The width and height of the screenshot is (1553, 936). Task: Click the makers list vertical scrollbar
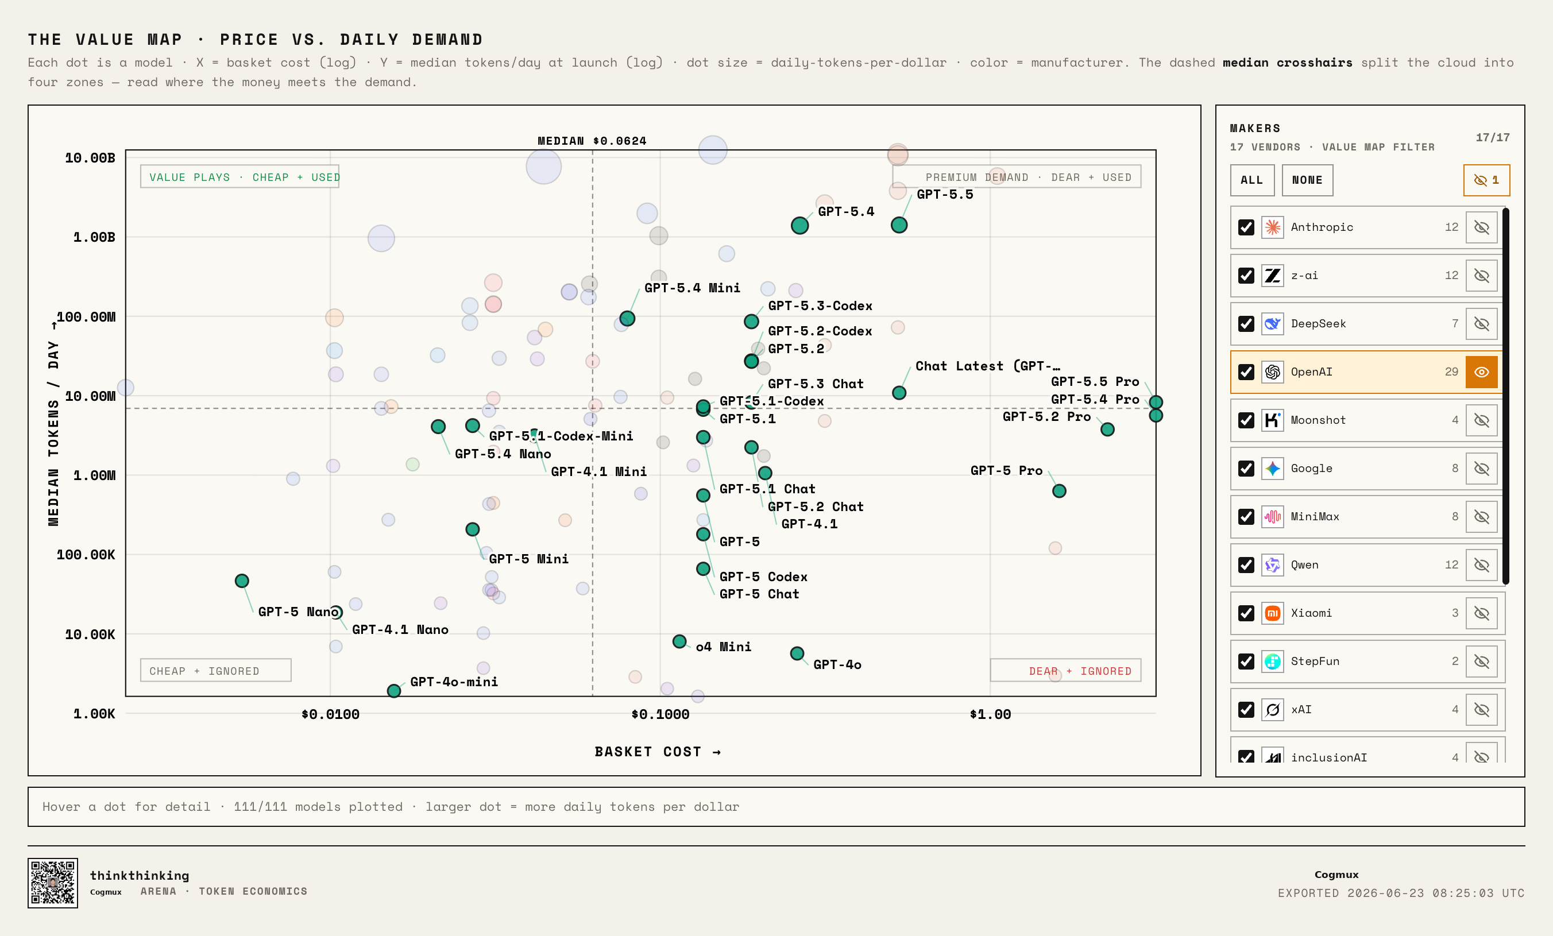(x=1506, y=396)
